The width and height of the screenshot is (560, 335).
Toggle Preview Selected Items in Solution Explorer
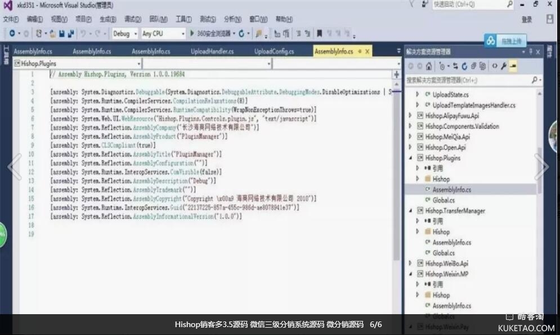pos(513,66)
